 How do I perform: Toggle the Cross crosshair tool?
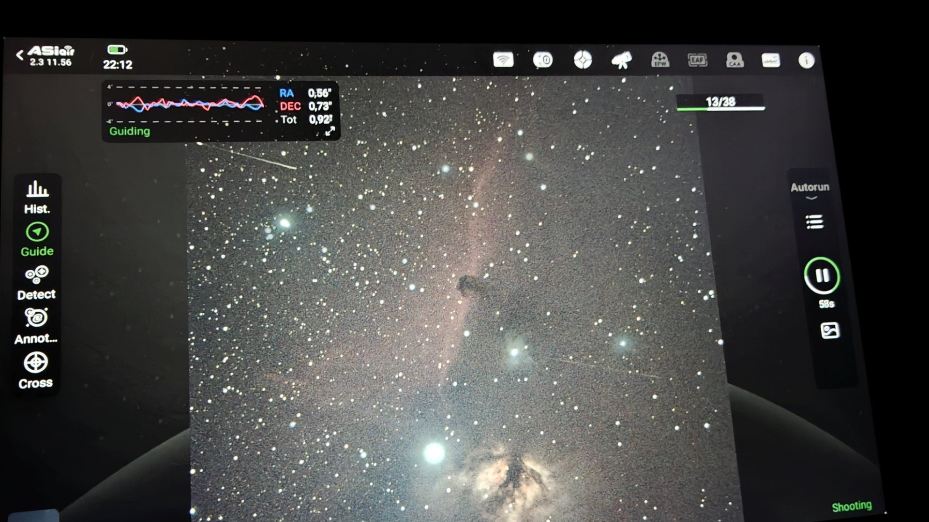point(36,371)
